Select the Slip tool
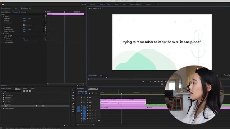The image size is (230, 129). point(73,101)
